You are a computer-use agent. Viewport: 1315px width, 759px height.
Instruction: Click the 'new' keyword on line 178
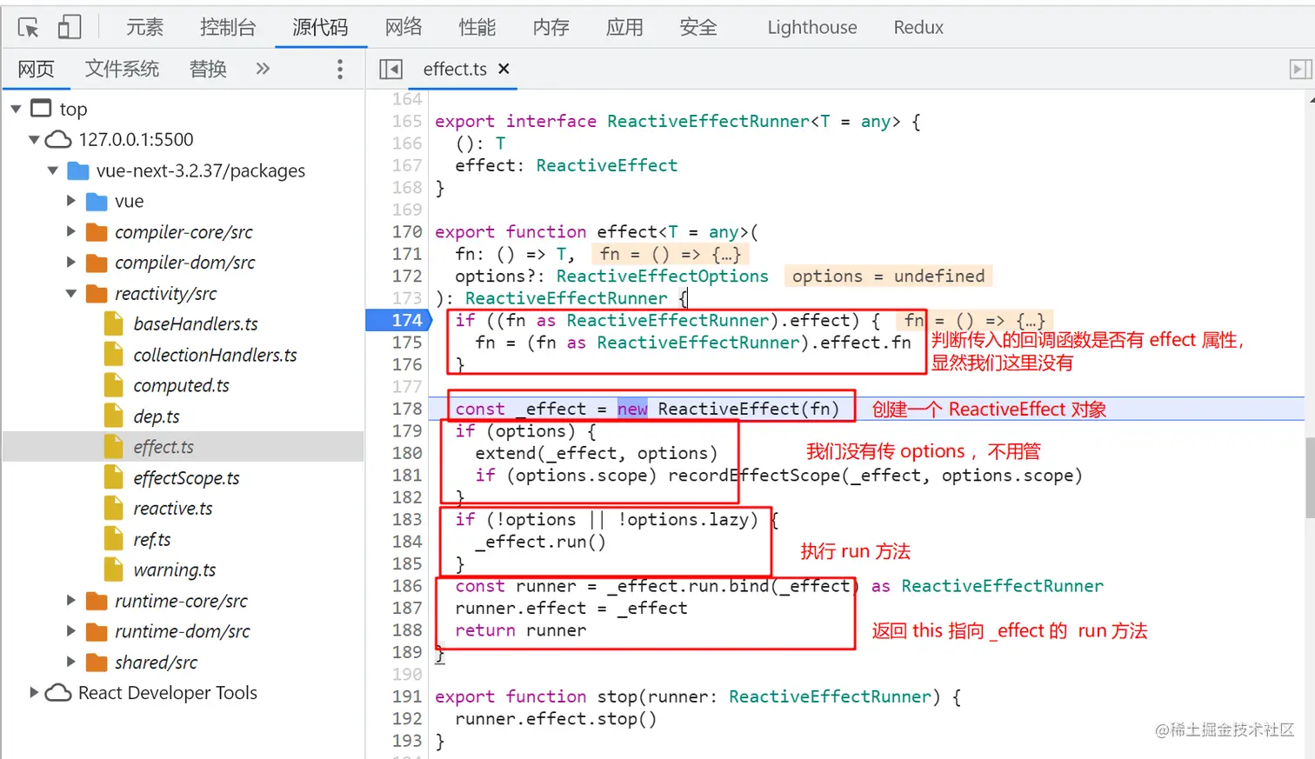pyautogui.click(x=632, y=409)
